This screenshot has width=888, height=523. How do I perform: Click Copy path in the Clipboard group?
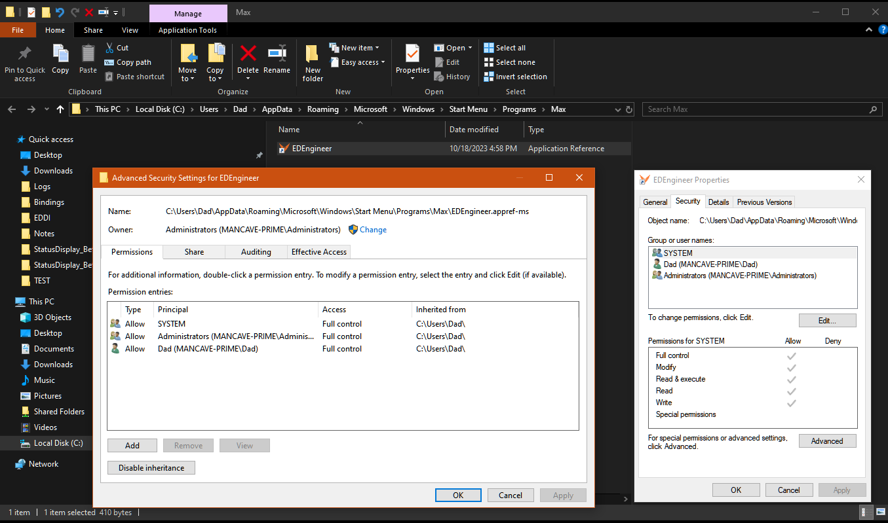pyautogui.click(x=128, y=62)
